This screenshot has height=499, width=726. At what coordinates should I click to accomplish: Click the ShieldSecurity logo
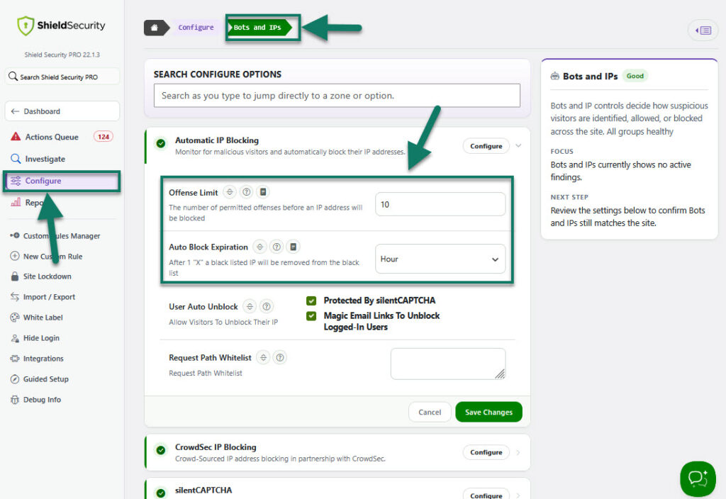pos(61,26)
